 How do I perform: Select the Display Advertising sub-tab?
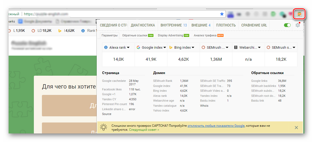click(x=173, y=35)
